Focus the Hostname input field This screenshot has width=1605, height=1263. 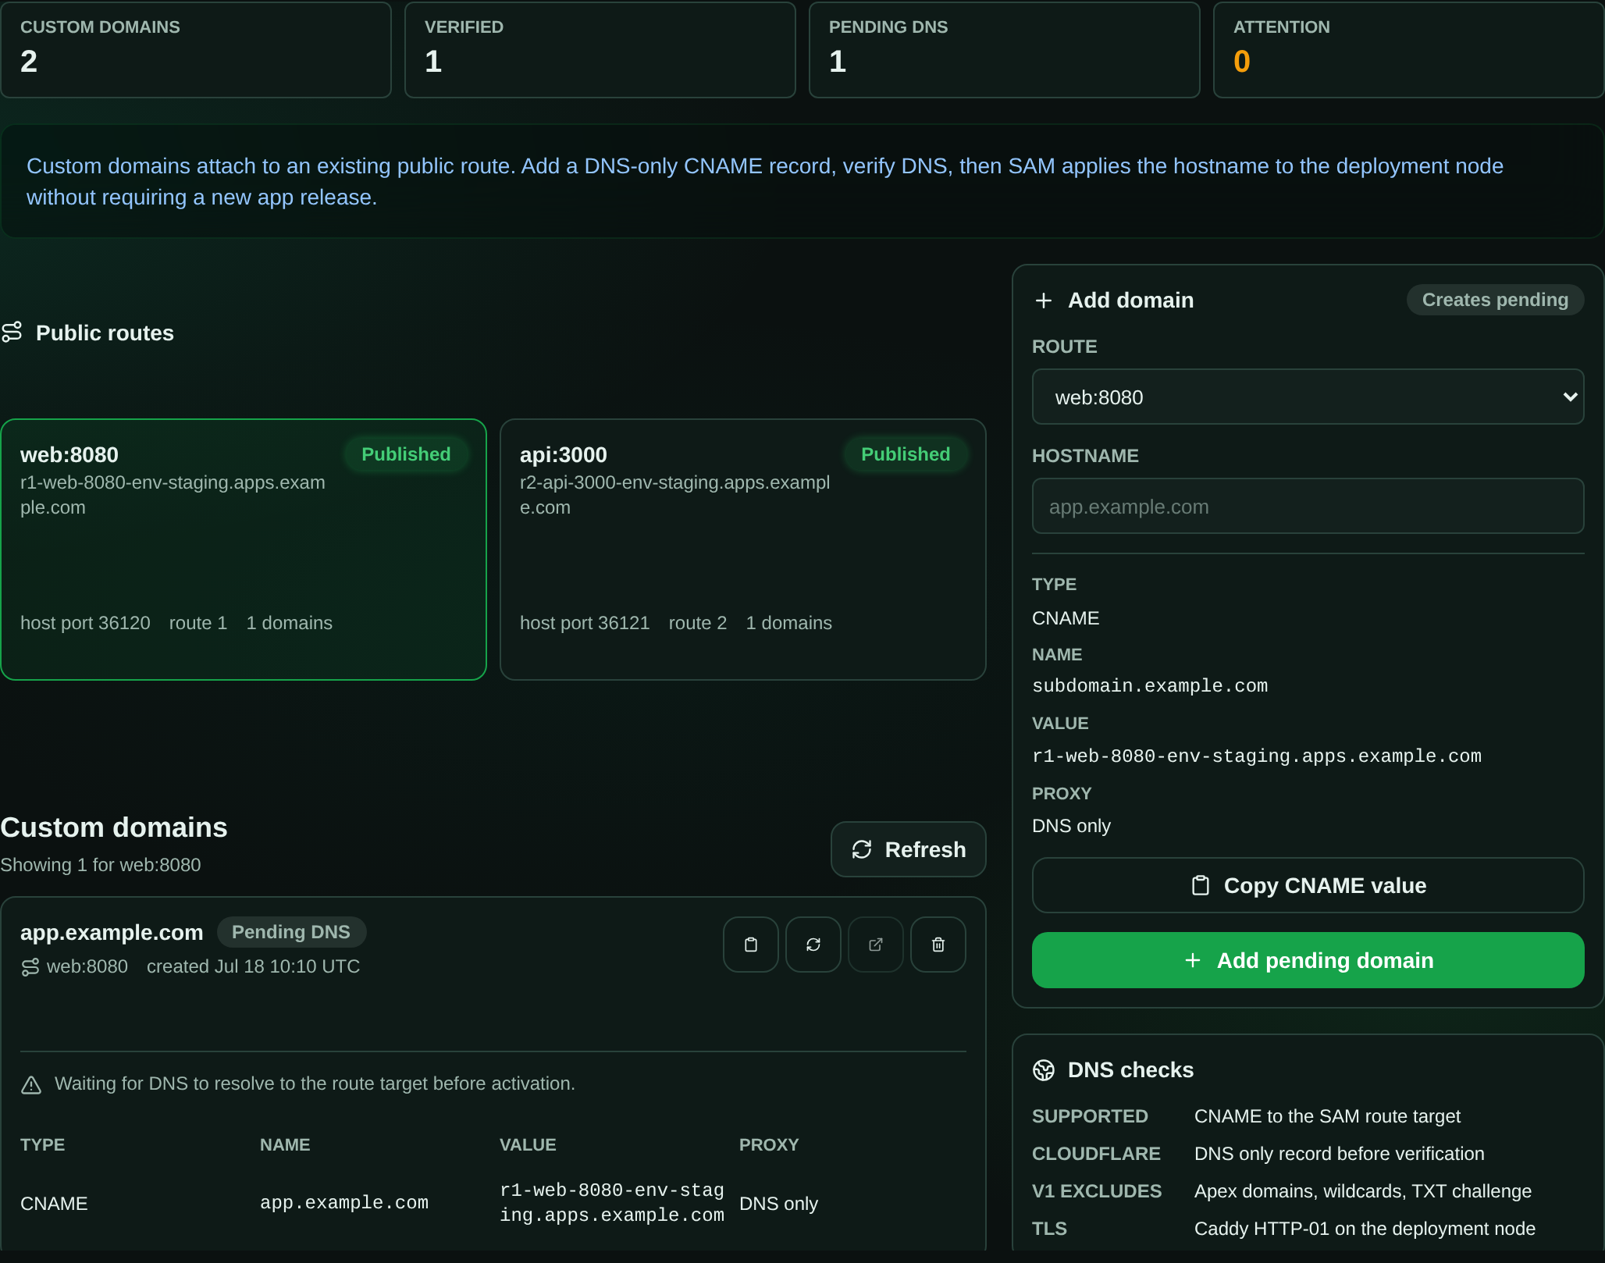pos(1308,507)
